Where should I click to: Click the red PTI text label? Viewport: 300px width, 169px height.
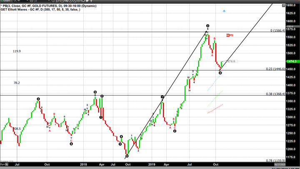(x=231, y=35)
